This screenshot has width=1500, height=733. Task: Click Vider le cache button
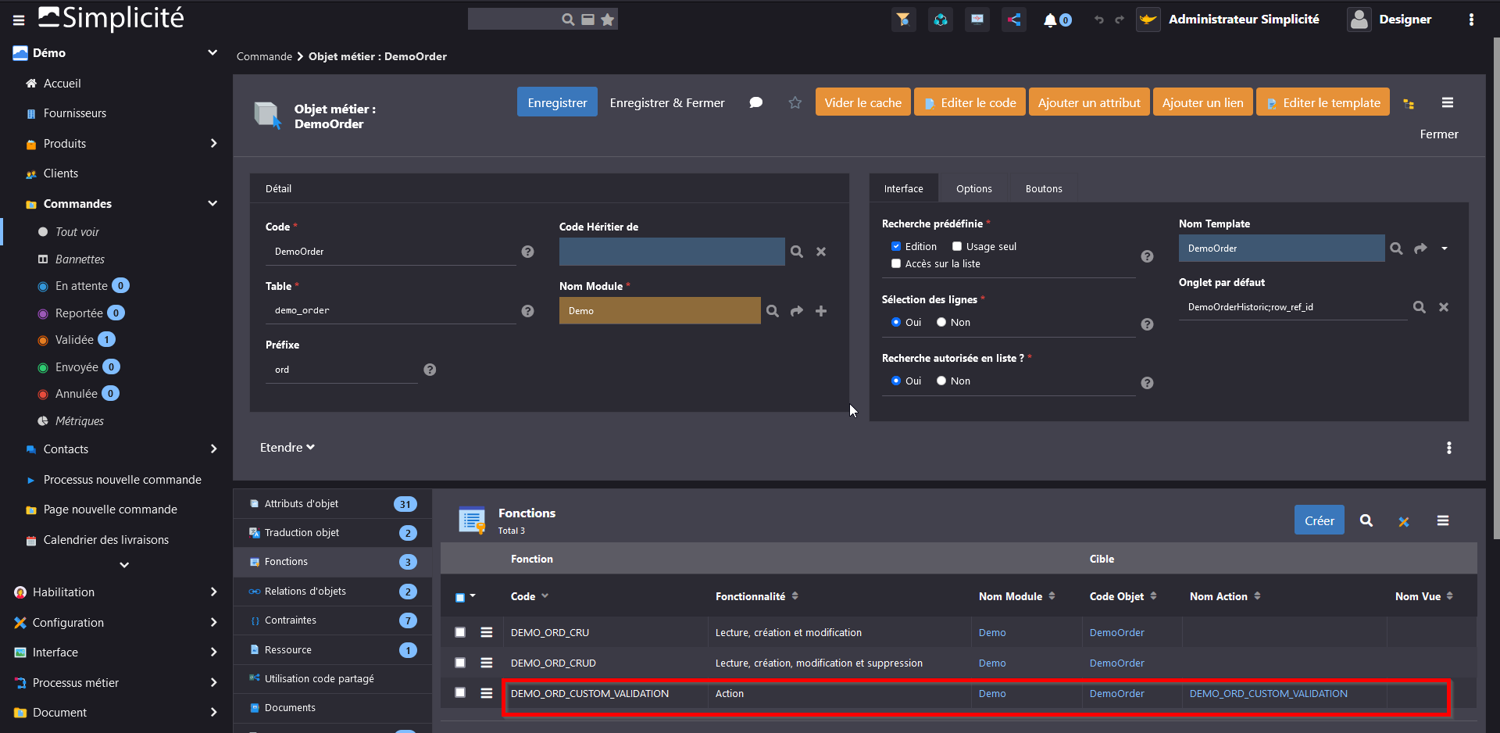click(862, 102)
